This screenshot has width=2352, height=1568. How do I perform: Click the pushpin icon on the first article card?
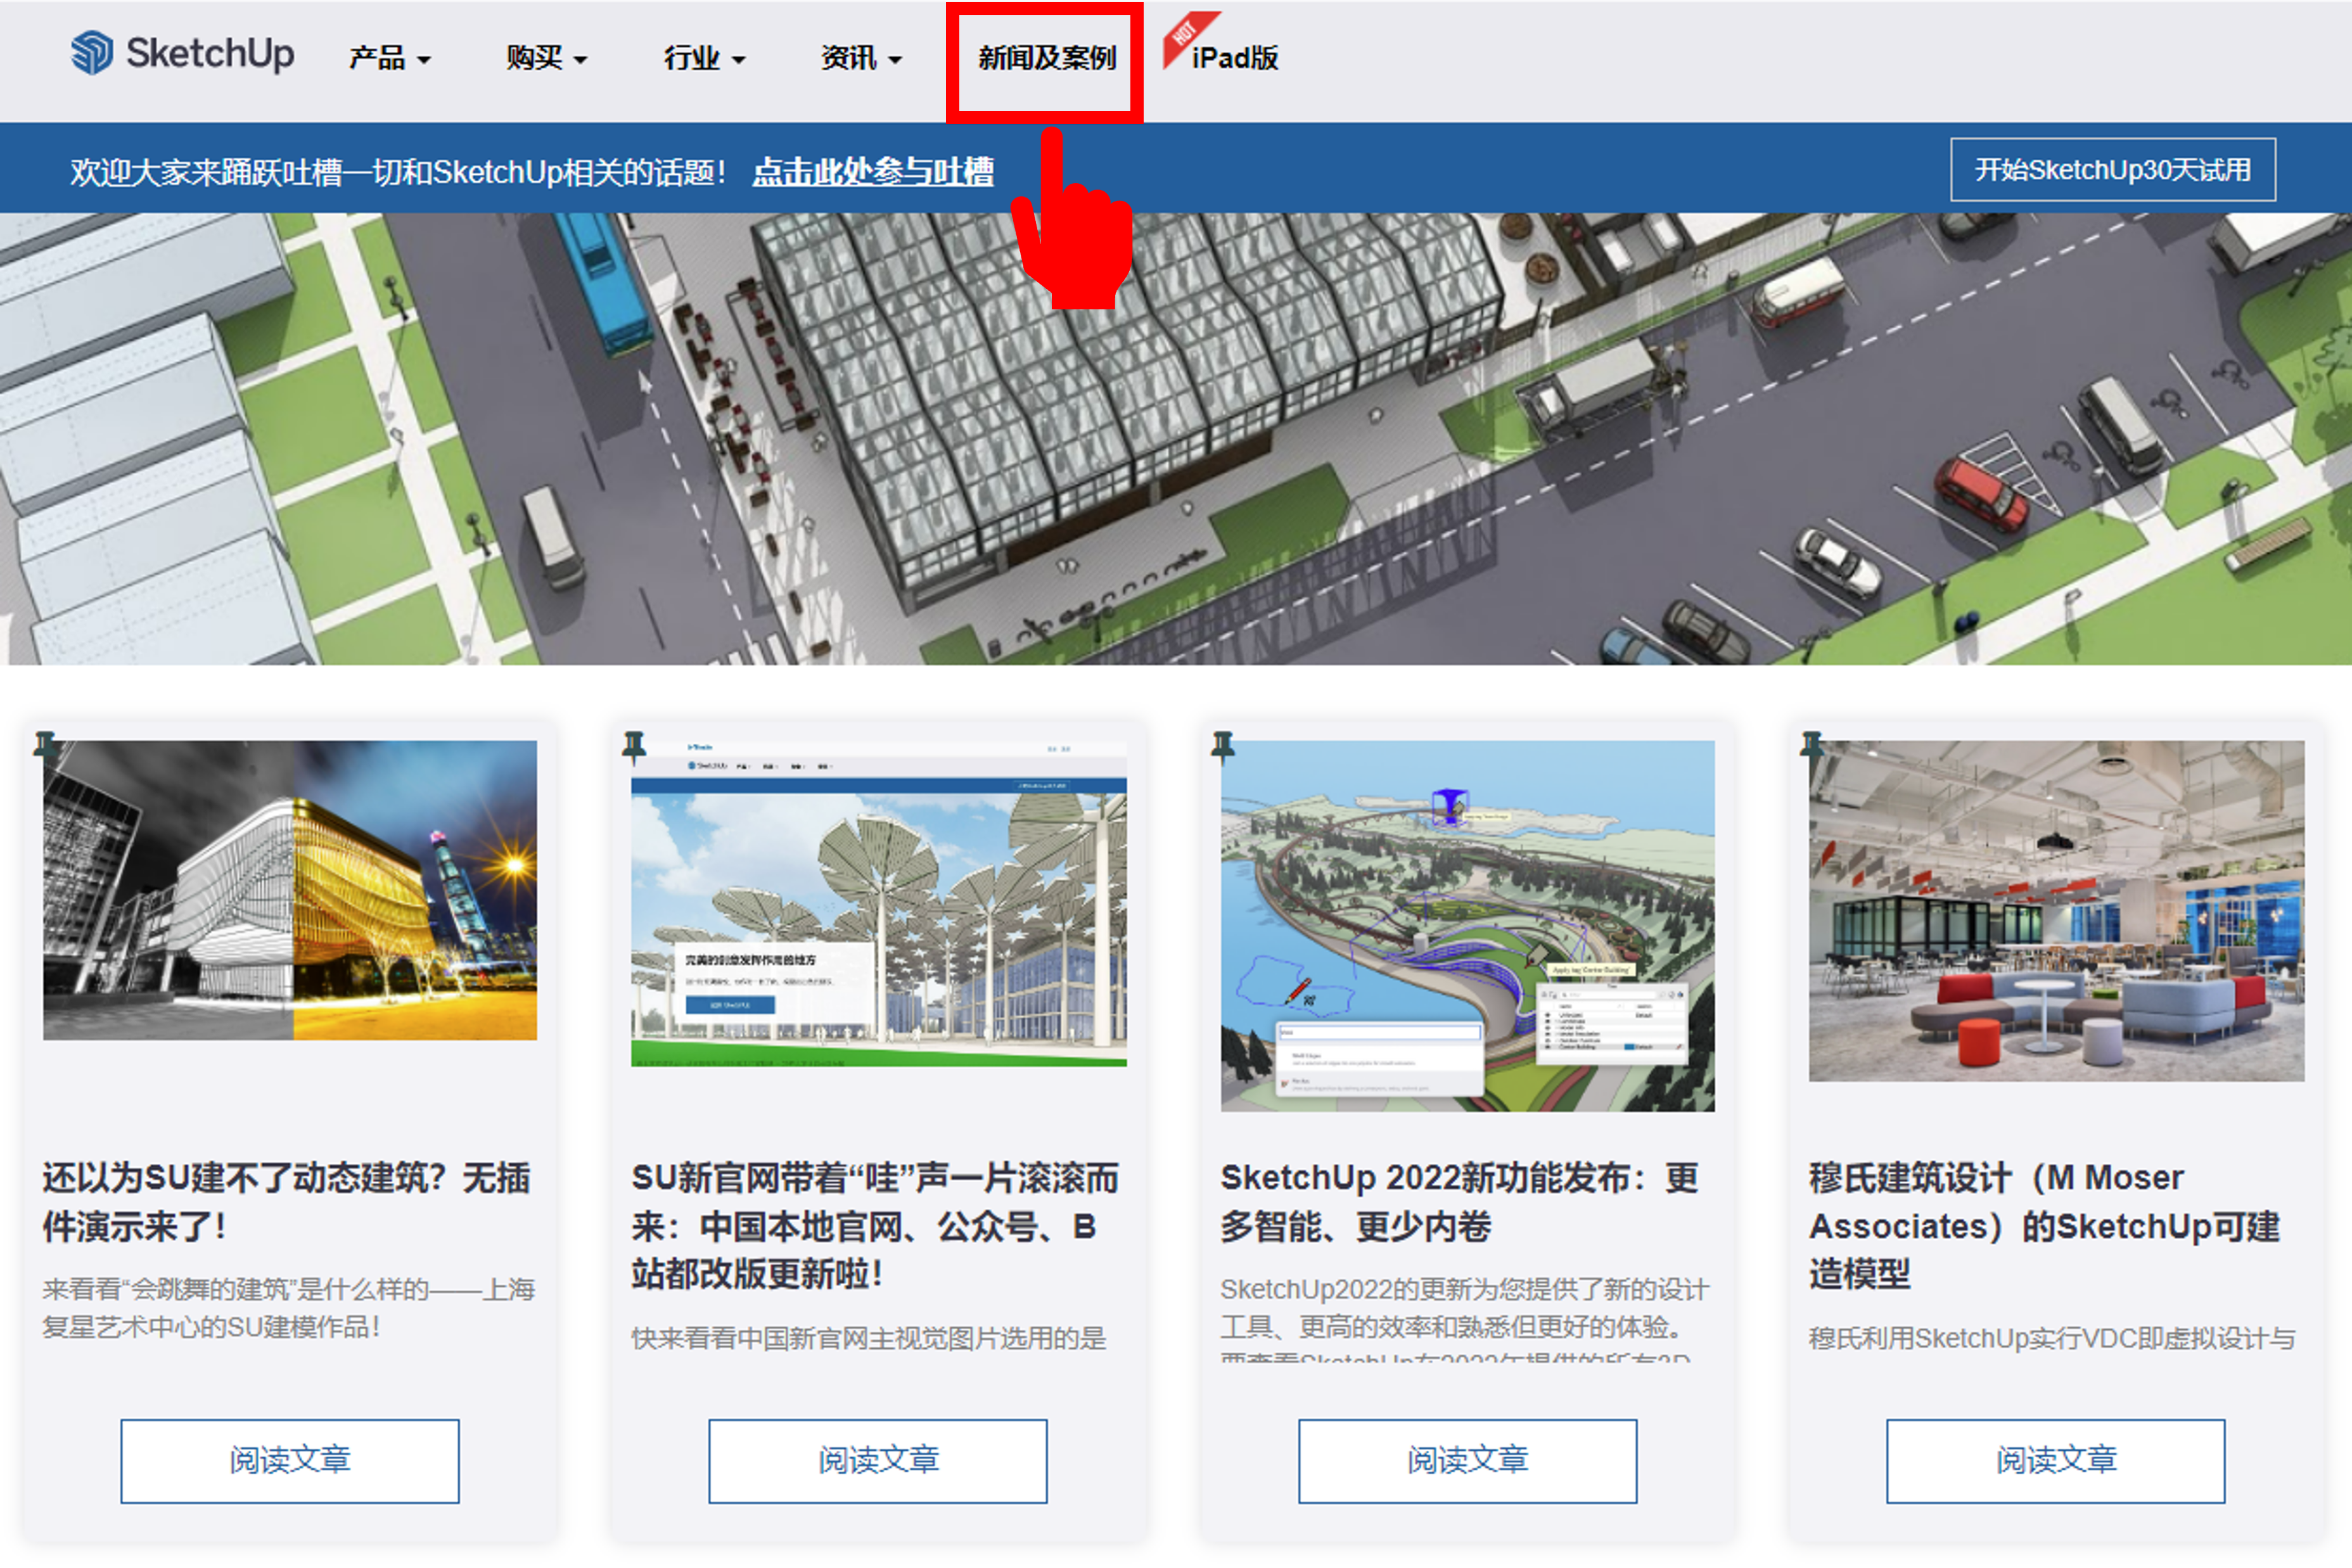coord(45,747)
